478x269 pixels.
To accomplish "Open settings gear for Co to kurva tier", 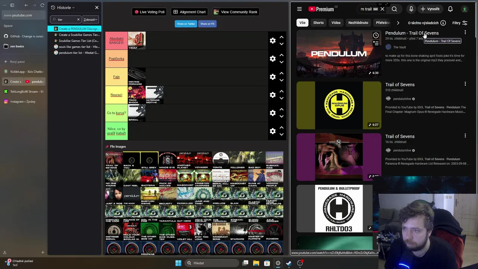I will (x=273, y=113).
